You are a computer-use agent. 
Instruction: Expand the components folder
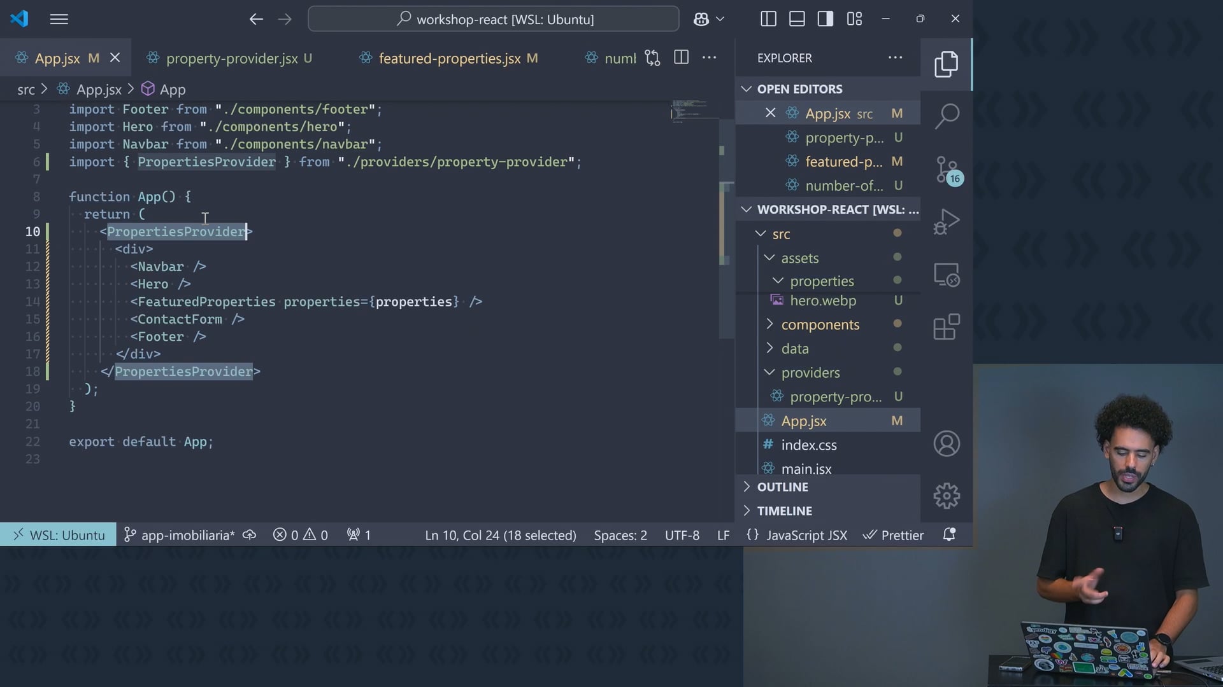tap(820, 324)
